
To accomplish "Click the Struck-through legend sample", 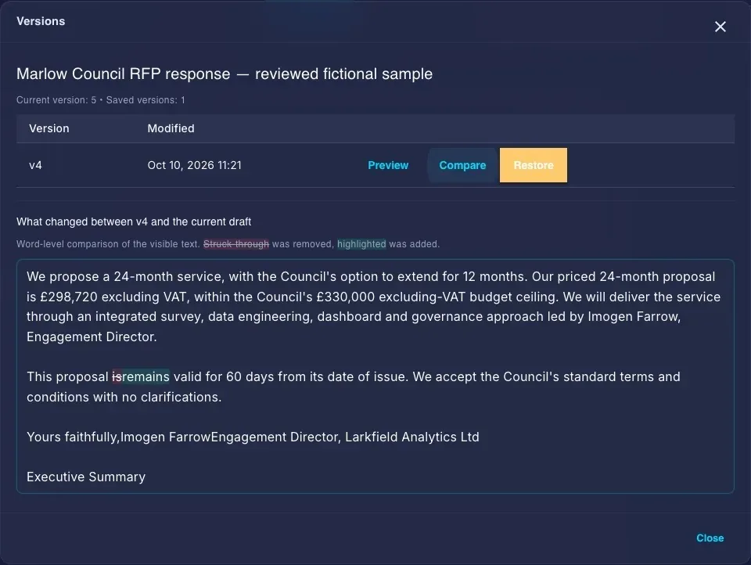I will [236, 244].
